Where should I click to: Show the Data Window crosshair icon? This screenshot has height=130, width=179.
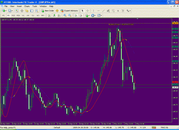22,11
